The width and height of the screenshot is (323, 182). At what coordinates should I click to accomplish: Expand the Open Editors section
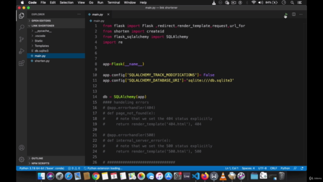point(41,21)
